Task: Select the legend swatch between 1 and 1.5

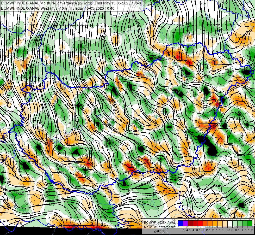Action: click(x=245, y=223)
